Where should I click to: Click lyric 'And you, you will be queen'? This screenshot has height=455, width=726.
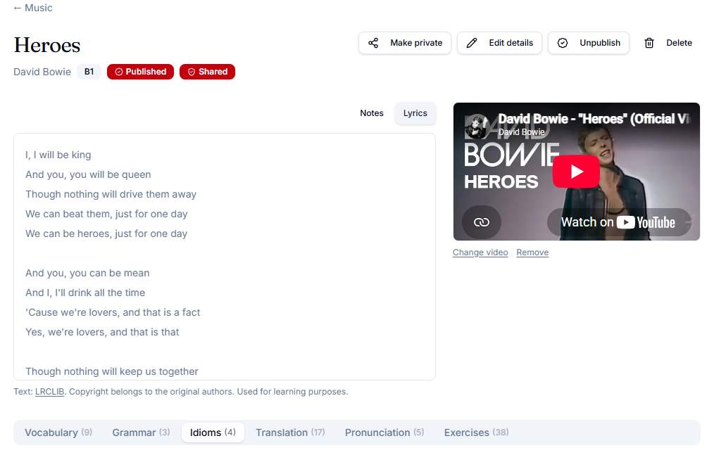point(88,175)
